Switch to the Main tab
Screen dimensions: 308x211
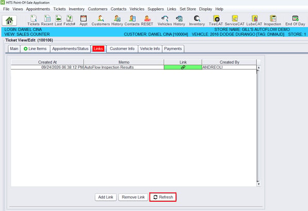point(14,48)
